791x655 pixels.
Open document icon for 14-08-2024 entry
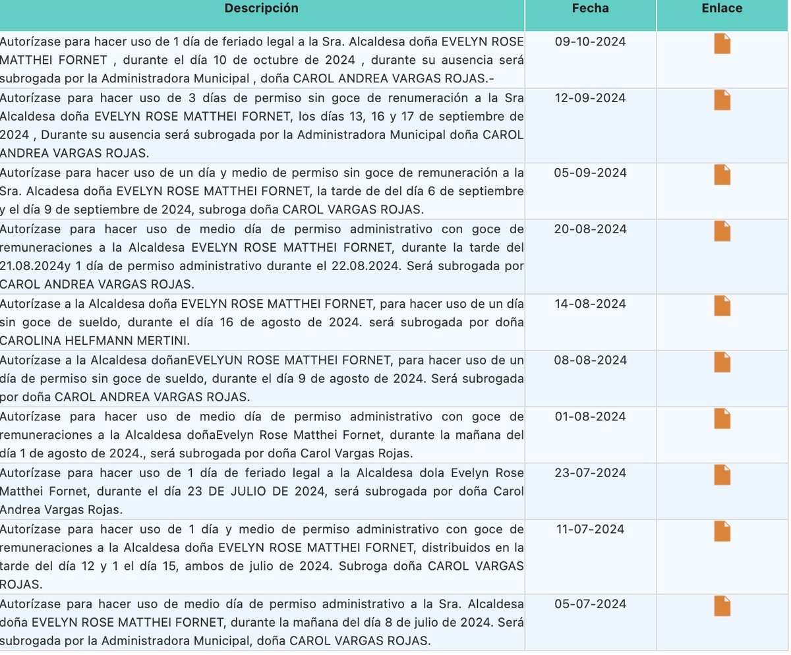[722, 306]
